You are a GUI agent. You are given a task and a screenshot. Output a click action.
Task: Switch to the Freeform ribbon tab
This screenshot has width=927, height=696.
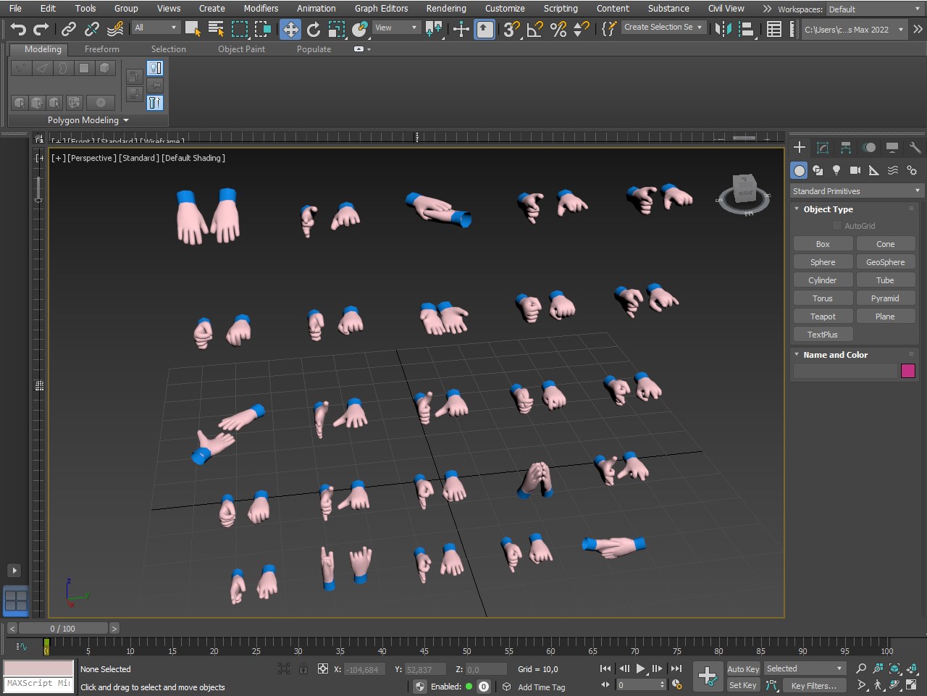coord(101,49)
